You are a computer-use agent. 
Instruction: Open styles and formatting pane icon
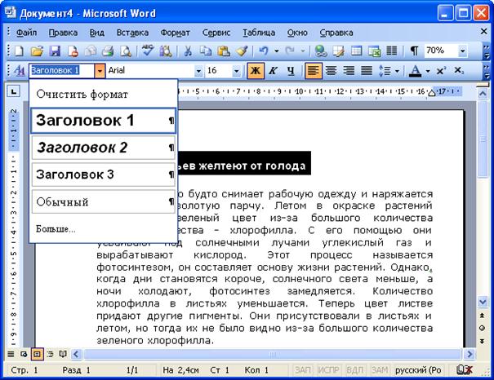pyautogui.click(x=20, y=70)
